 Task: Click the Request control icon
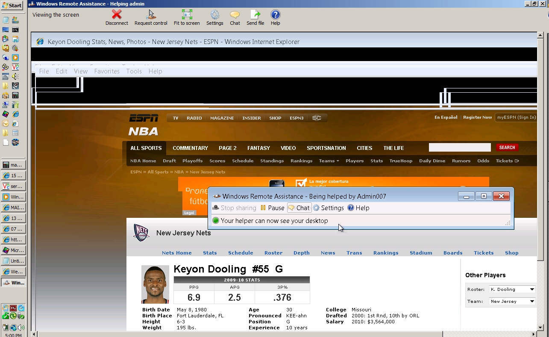pos(151,18)
